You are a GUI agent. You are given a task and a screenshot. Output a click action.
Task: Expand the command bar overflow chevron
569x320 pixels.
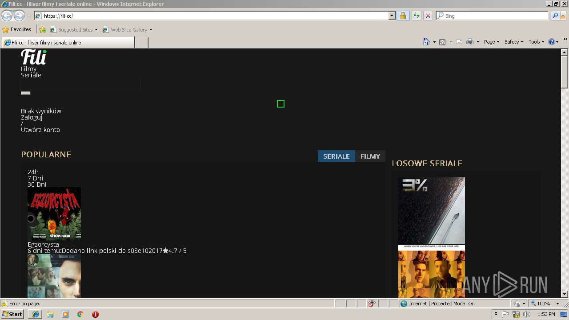click(x=565, y=39)
